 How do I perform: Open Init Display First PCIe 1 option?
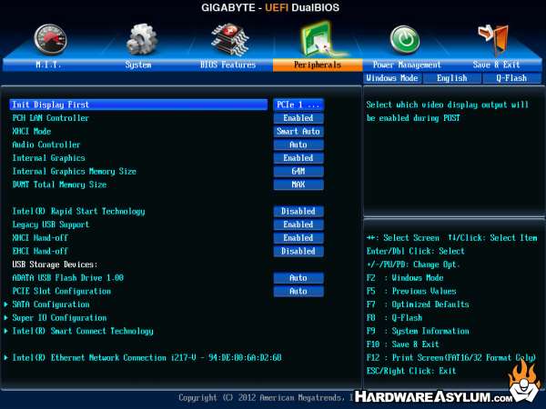click(298, 105)
